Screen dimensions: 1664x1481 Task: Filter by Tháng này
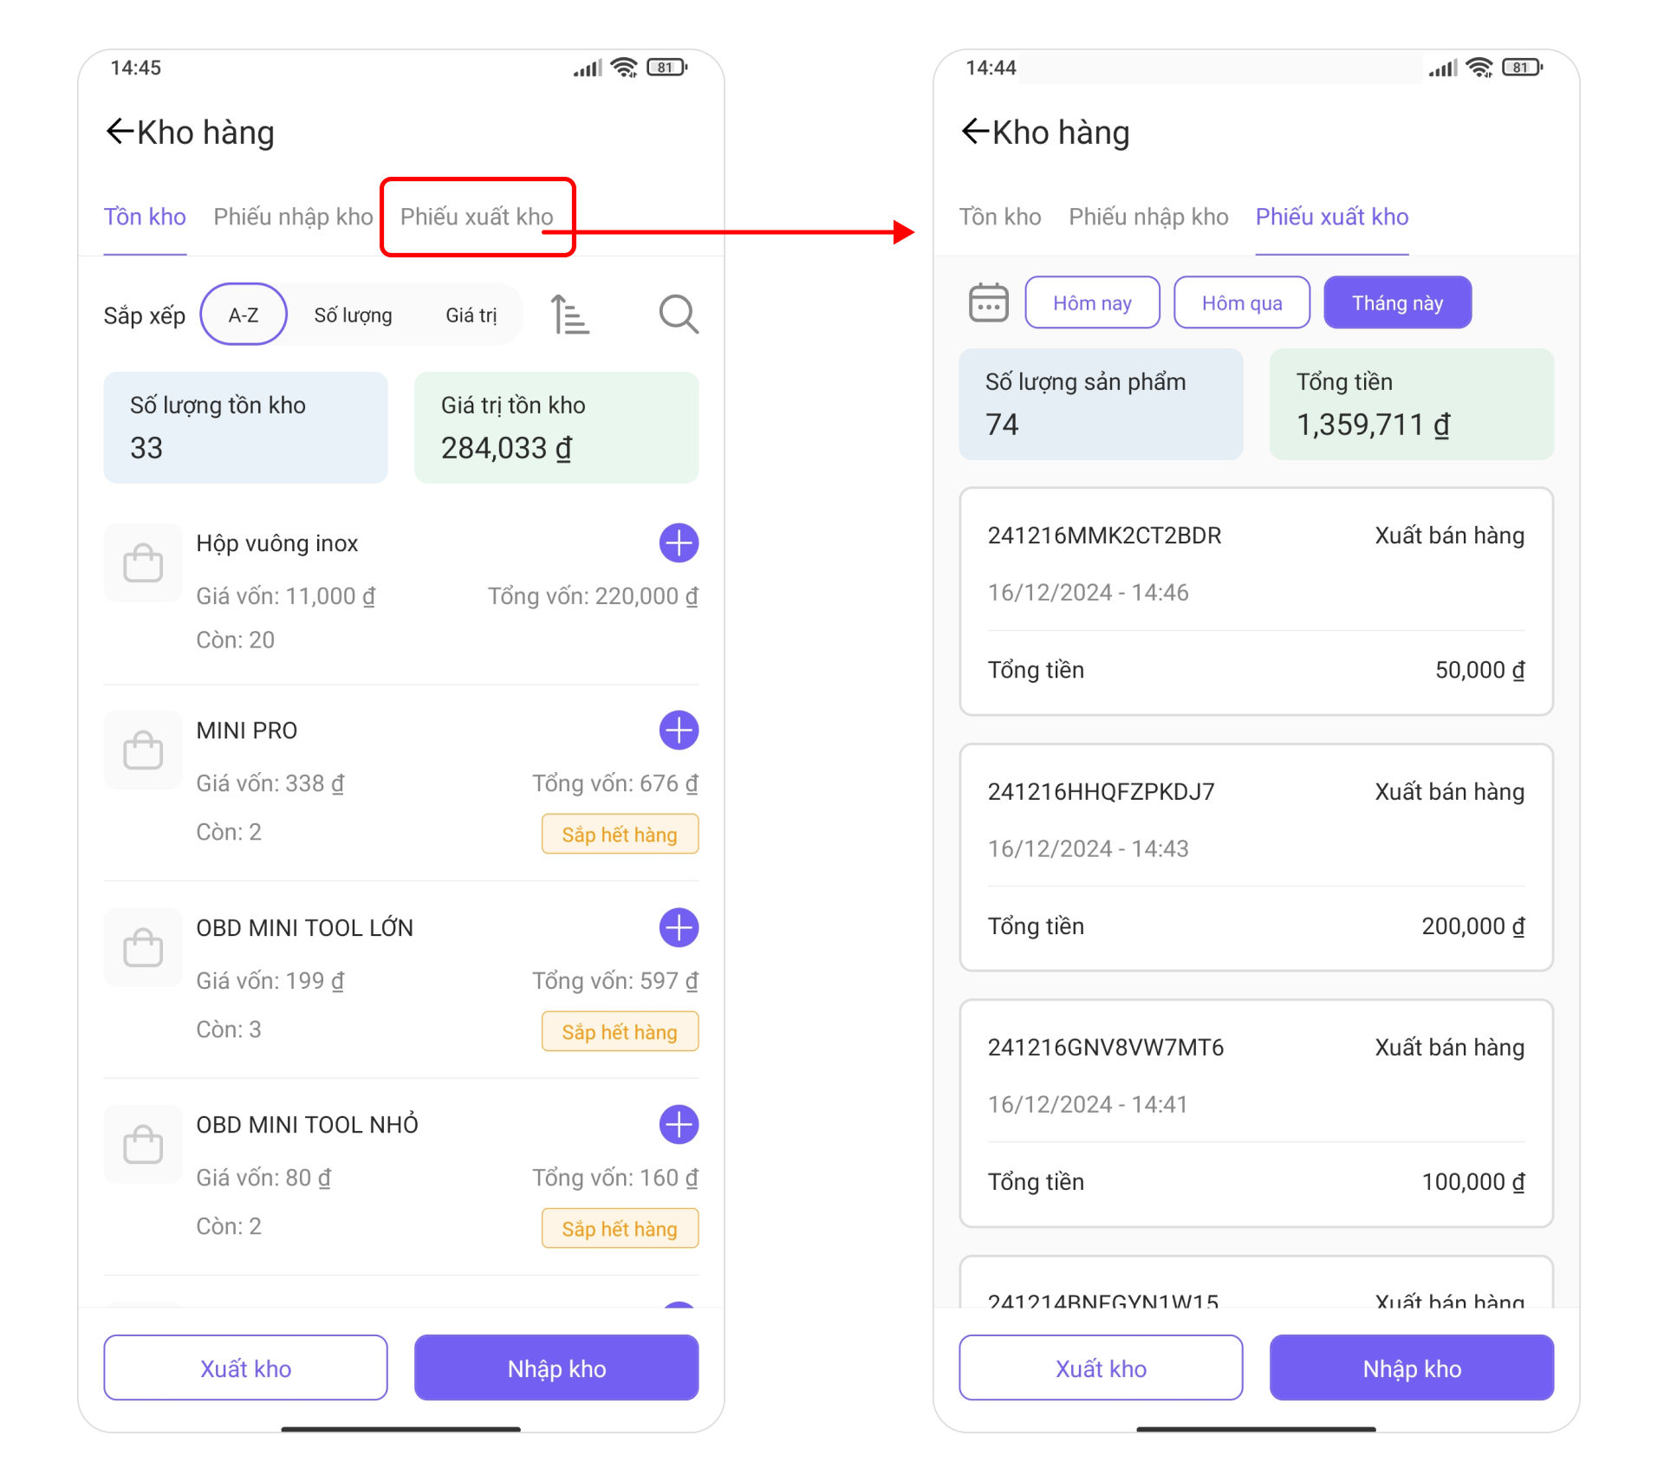click(x=1397, y=302)
